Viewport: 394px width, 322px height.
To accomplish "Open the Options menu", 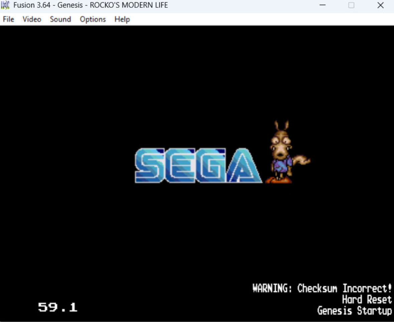I will click(93, 19).
